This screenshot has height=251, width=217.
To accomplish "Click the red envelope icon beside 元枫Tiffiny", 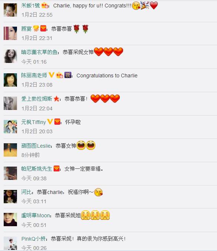I will [57, 122].
